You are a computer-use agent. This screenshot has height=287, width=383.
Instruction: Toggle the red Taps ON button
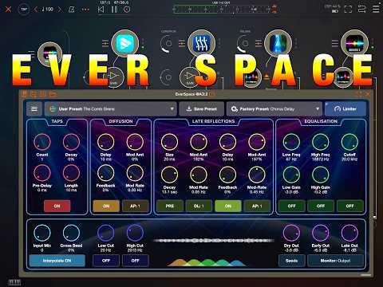click(x=57, y=206)
